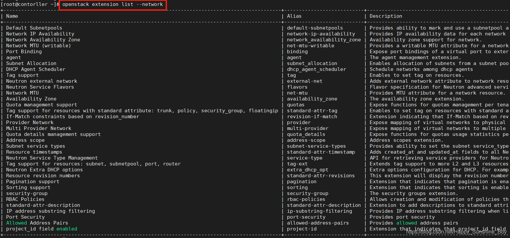This screenshot has width=510, height=238.
Task: Select 'Subnet service types' name entry
Action: click(36, 146)
